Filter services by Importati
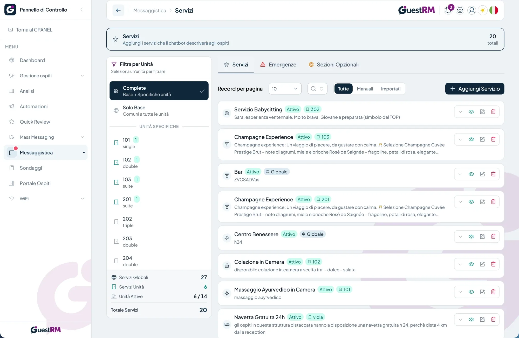519x338 pixels. point(391,89)
